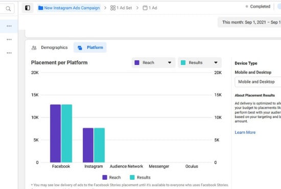Screen dimensions: 281x189
Task: Open the first sidebar three-dot menu
Action: (x=9, y=26)
